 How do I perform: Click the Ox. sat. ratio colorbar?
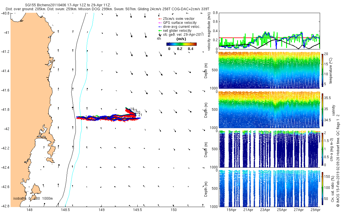pyautogui.click(x=323, y=188)
